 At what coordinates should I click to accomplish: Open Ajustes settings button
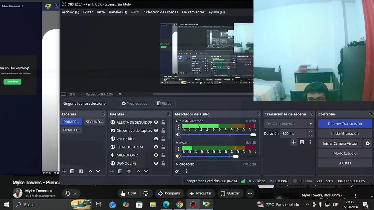tap(345, 163)
